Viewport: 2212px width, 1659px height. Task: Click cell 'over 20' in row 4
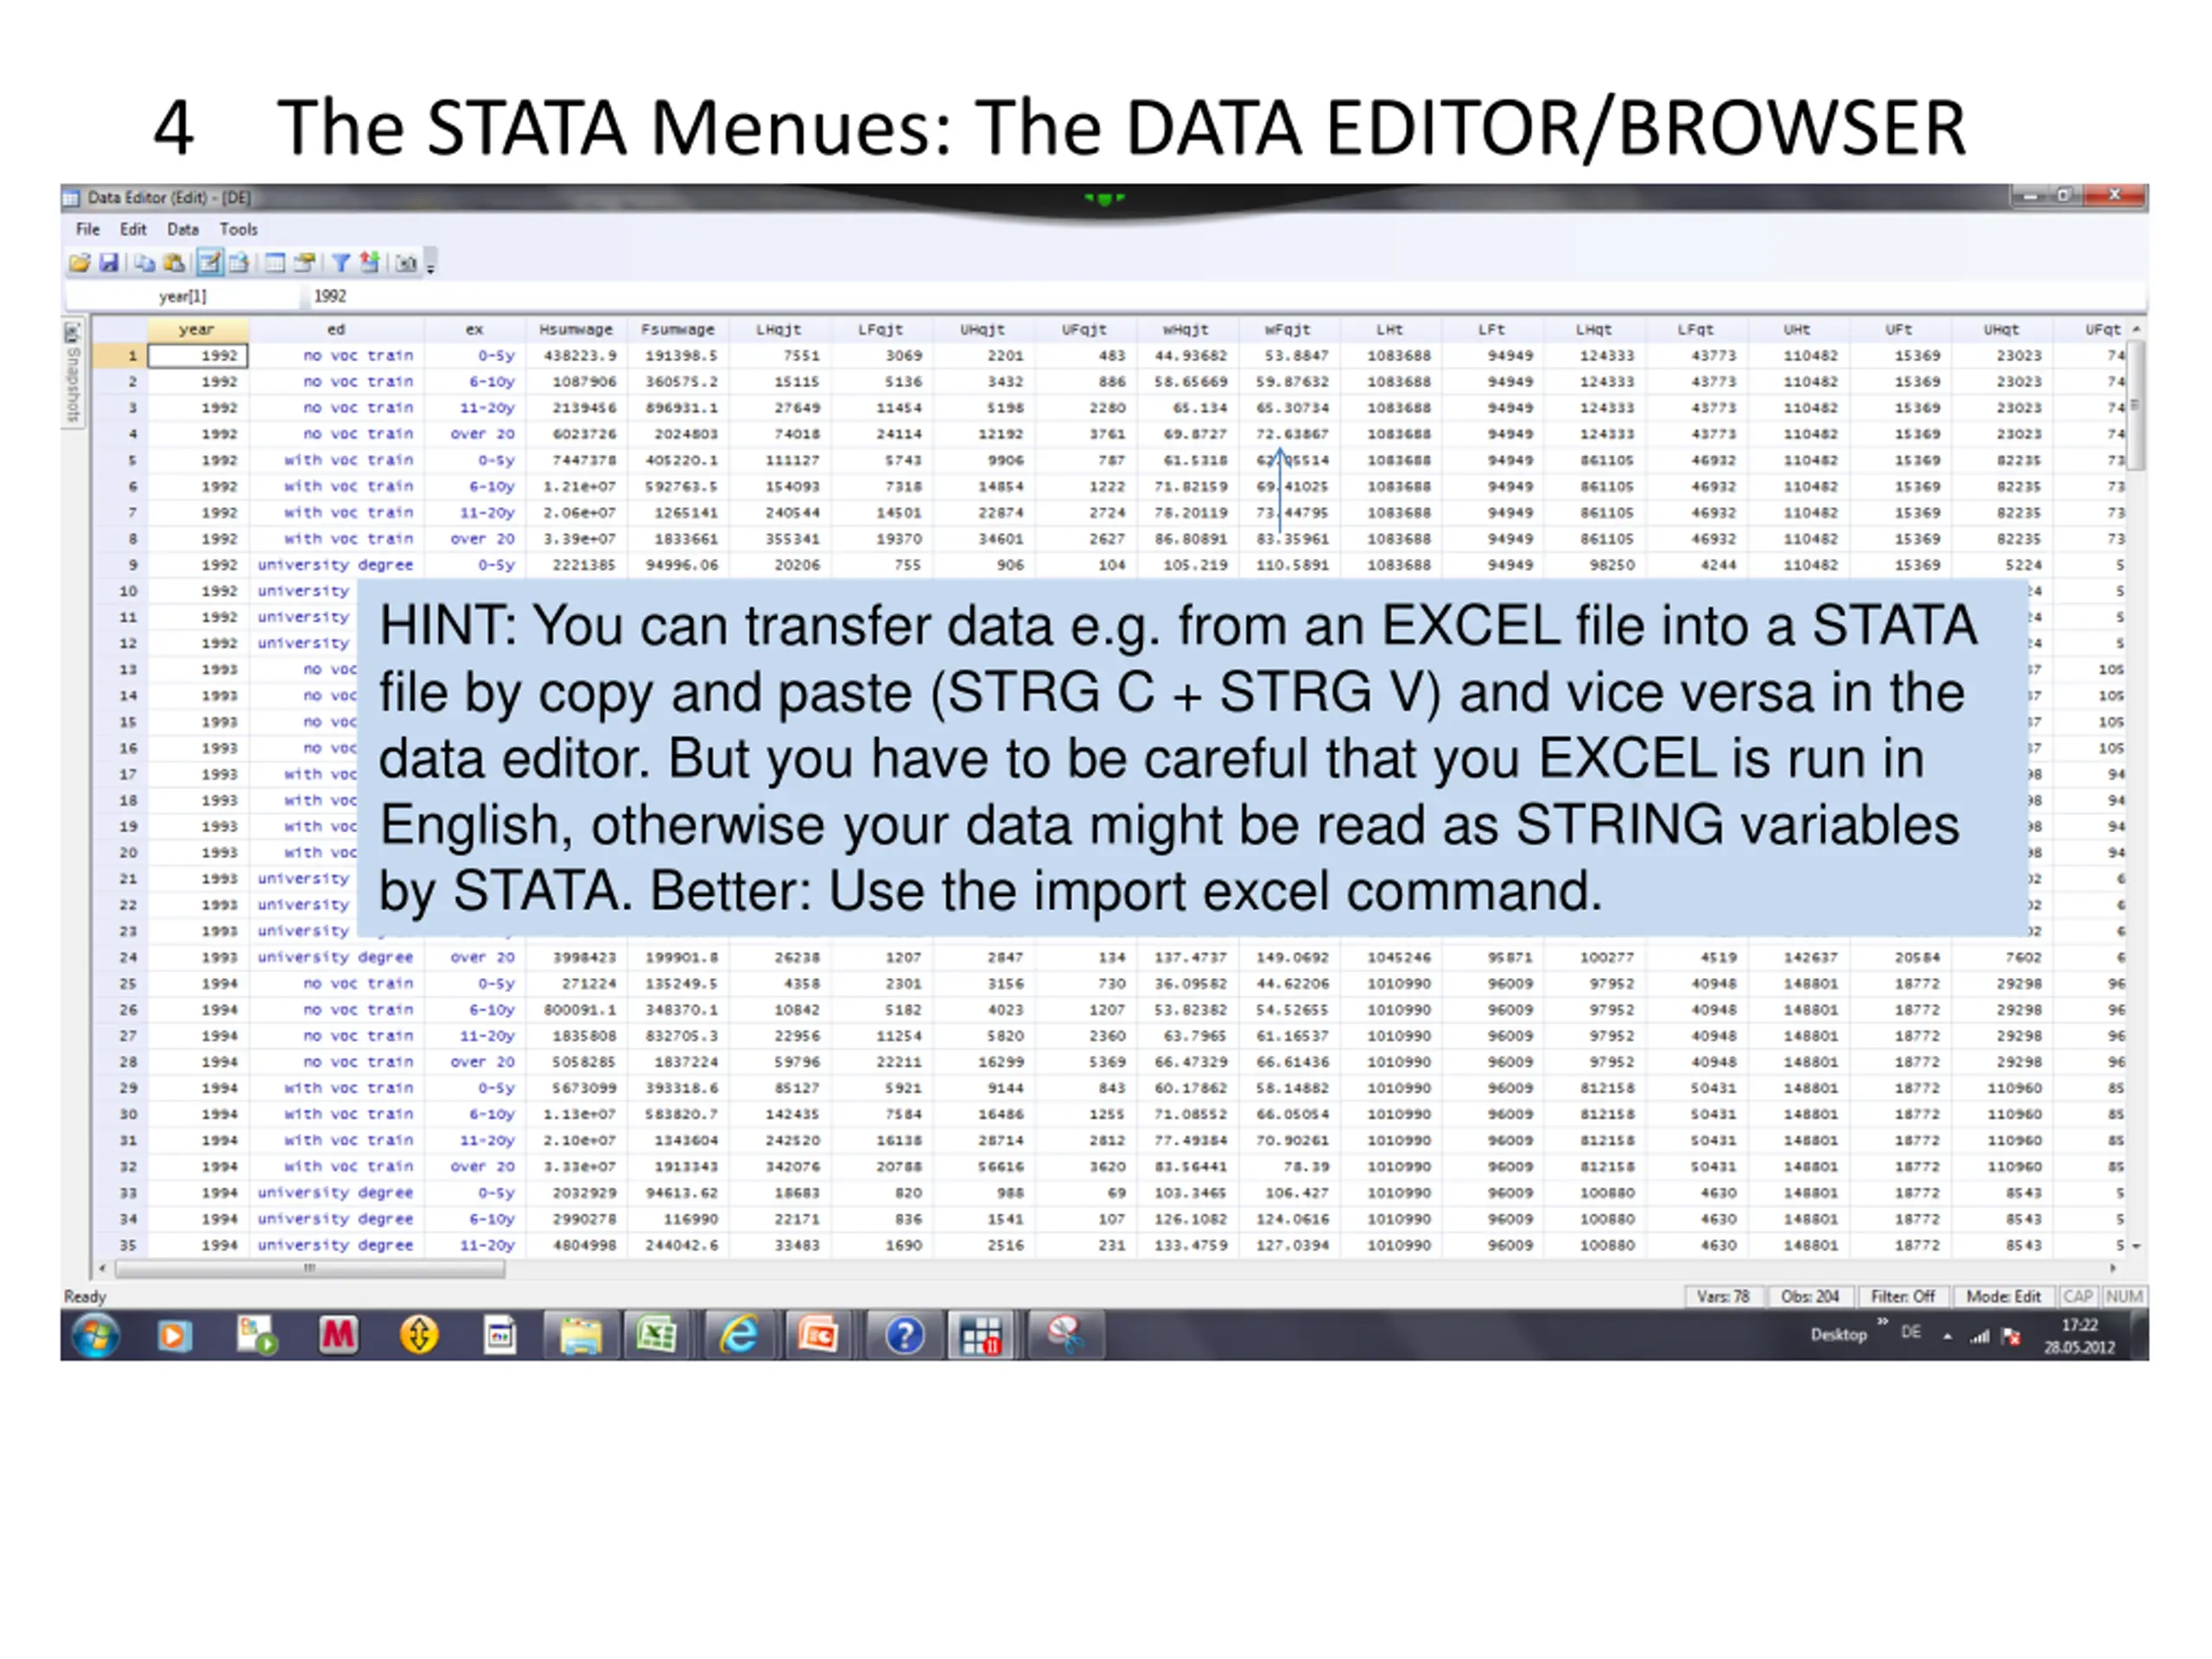(x=475, y=434)
